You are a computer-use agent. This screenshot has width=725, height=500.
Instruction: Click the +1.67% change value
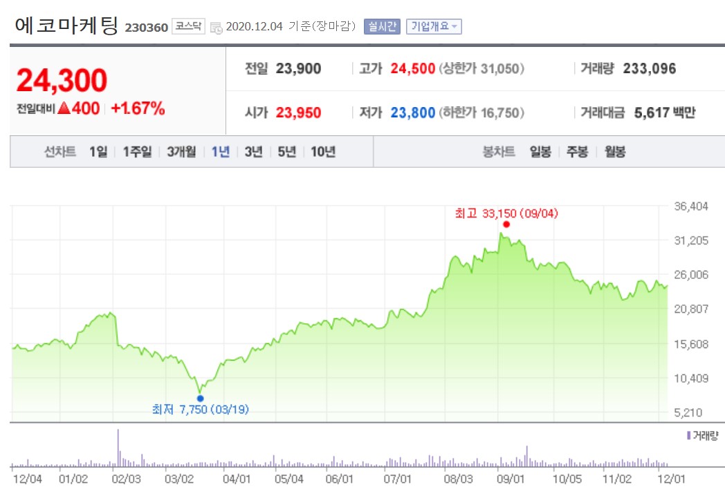(x=138, y=108)
